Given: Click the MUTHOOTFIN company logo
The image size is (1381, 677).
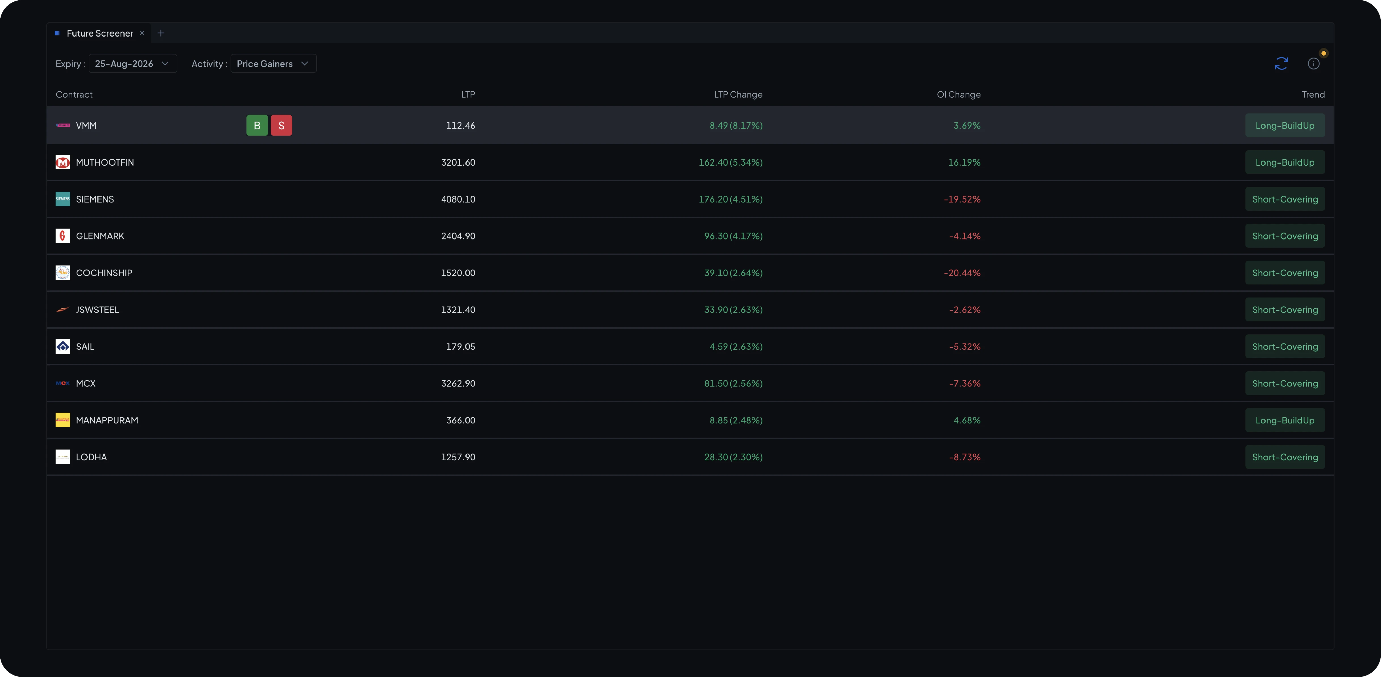Looking at the screenshot, I should click(63, 163).
